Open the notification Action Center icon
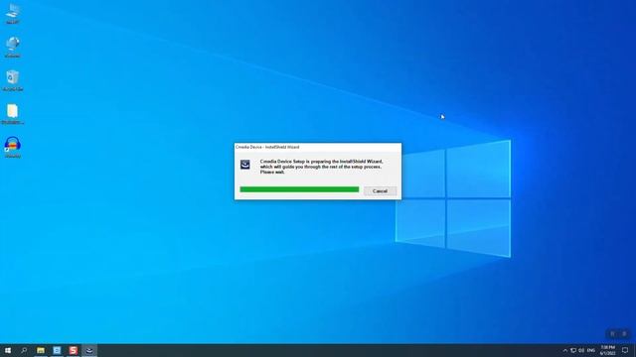636x357 pixels. click(625, 350)
